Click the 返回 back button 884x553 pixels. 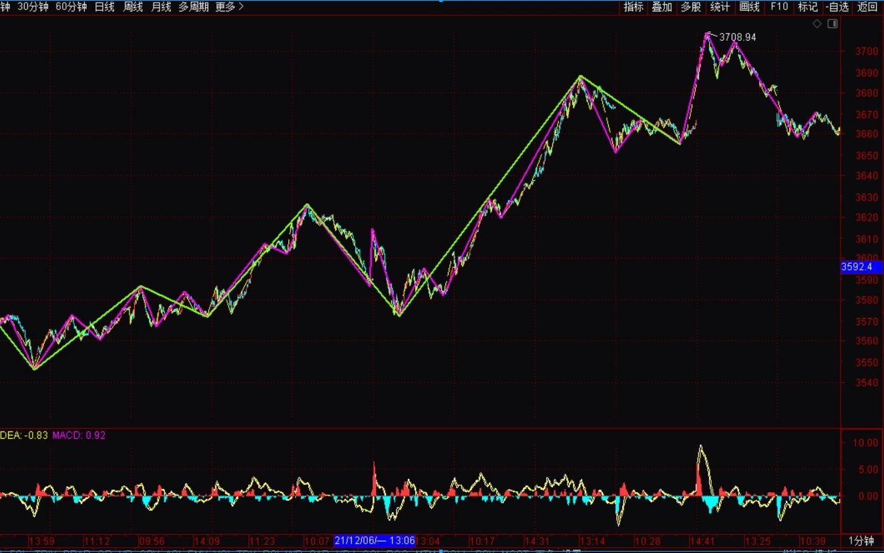pyautogui.click(x=867, y=7)
